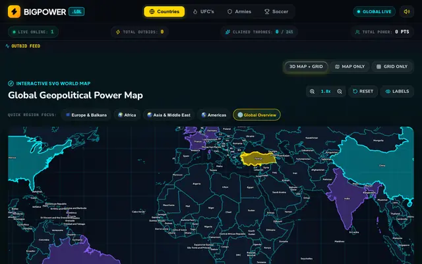Image resolution: width=422 pixels, height=264 pixels.
Task: Click the OUTBID FEED label
Action: pos(26,46)
